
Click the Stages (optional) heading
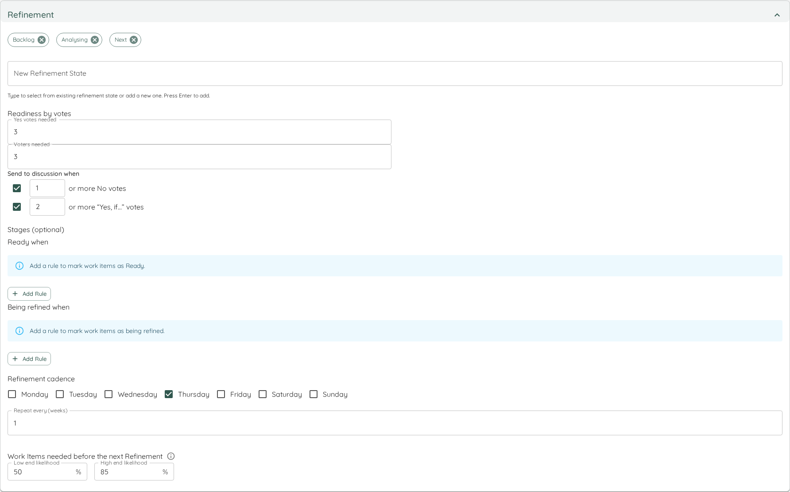(x=36, y=229)
